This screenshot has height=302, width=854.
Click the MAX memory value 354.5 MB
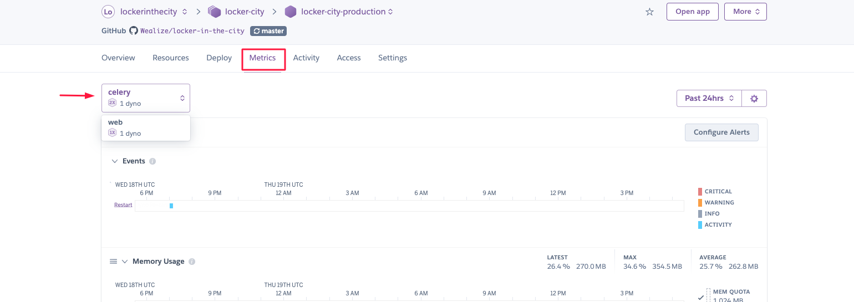point(667,267)
